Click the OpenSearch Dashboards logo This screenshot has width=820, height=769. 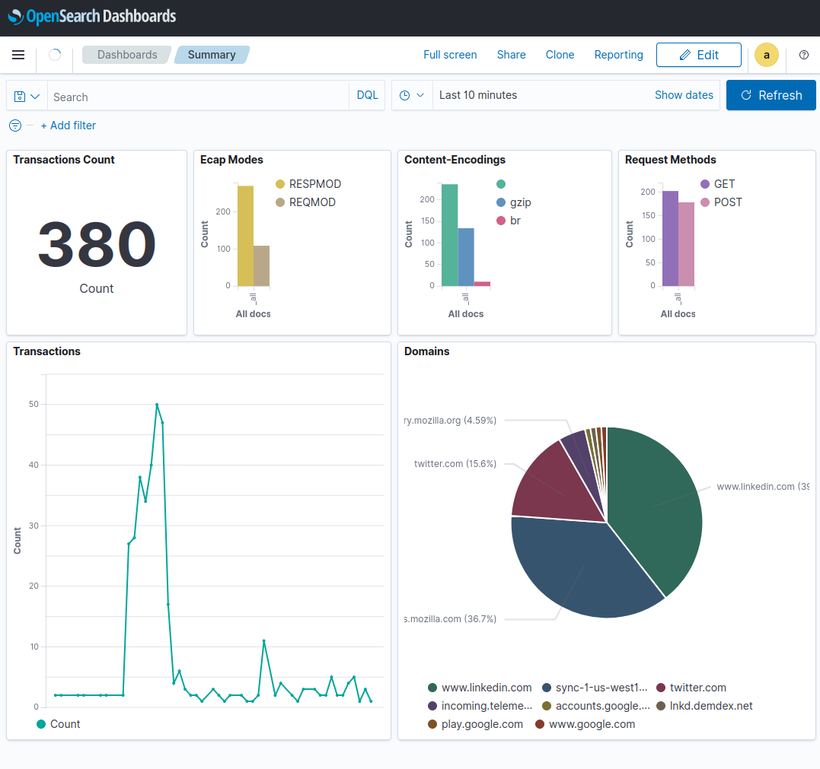[x=92, y=16]
